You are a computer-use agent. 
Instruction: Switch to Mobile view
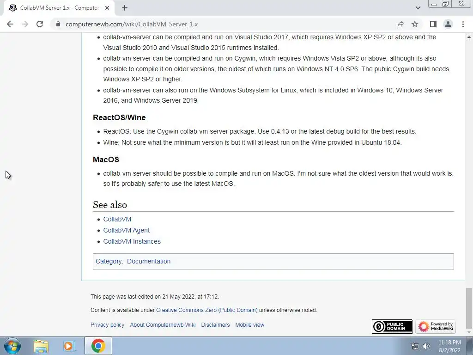250,325
